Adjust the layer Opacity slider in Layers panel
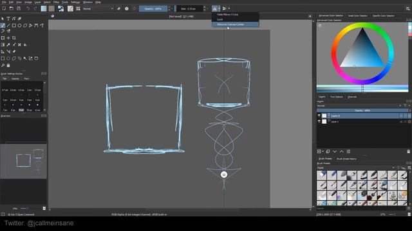 (362, 110)
